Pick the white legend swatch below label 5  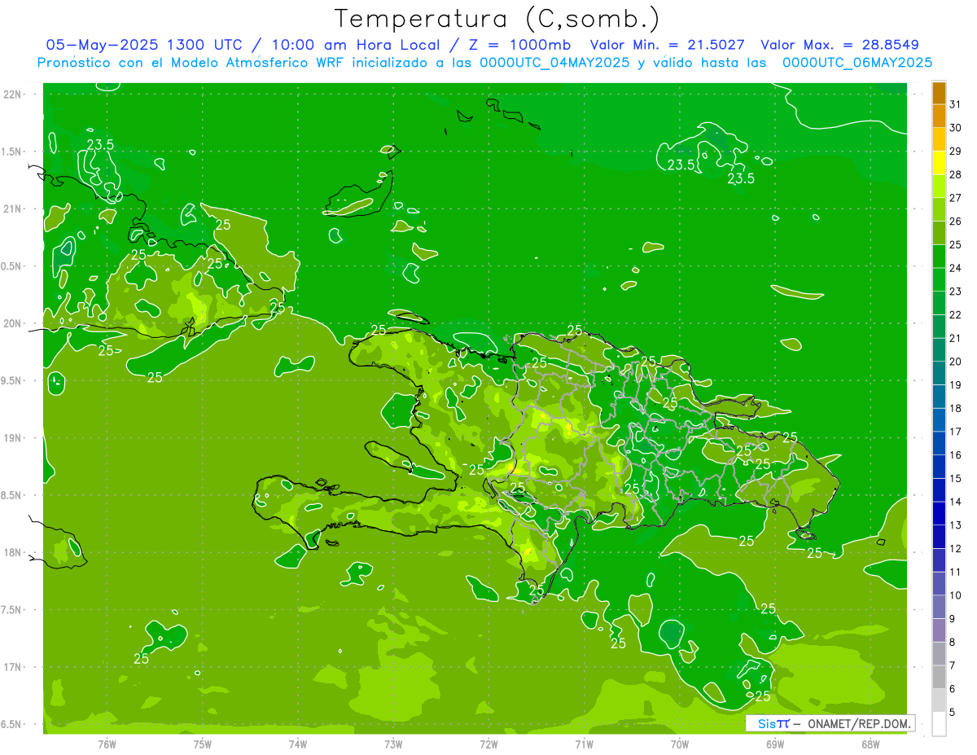click(939, 723)
